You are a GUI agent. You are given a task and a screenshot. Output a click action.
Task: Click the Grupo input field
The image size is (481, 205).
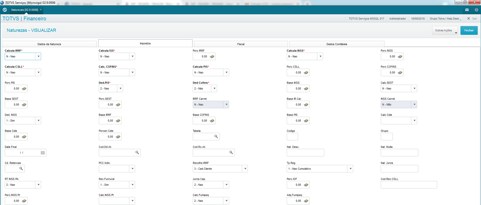(387, 137)
